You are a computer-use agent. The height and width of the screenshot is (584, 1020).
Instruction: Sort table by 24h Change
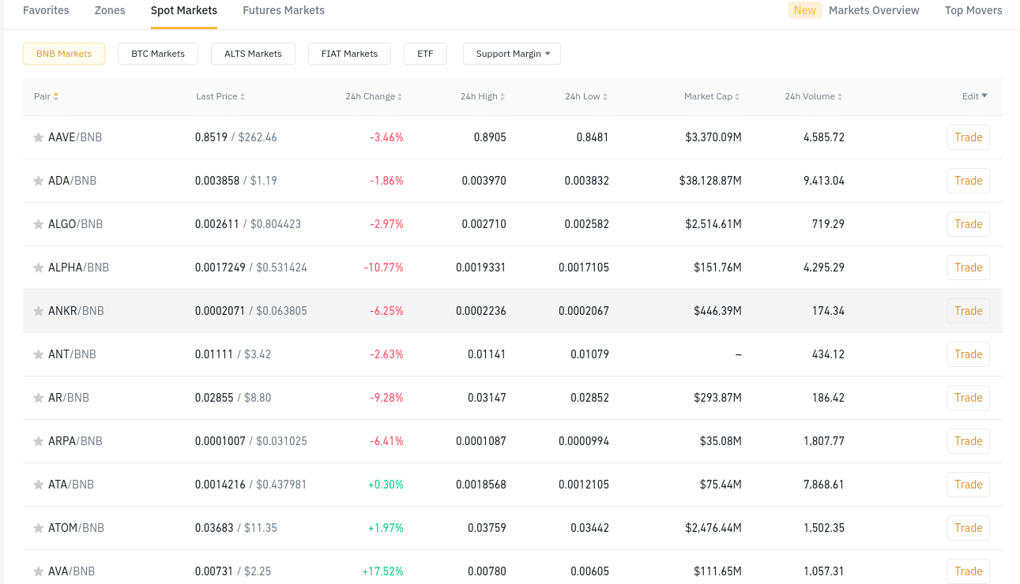point(374,96)
